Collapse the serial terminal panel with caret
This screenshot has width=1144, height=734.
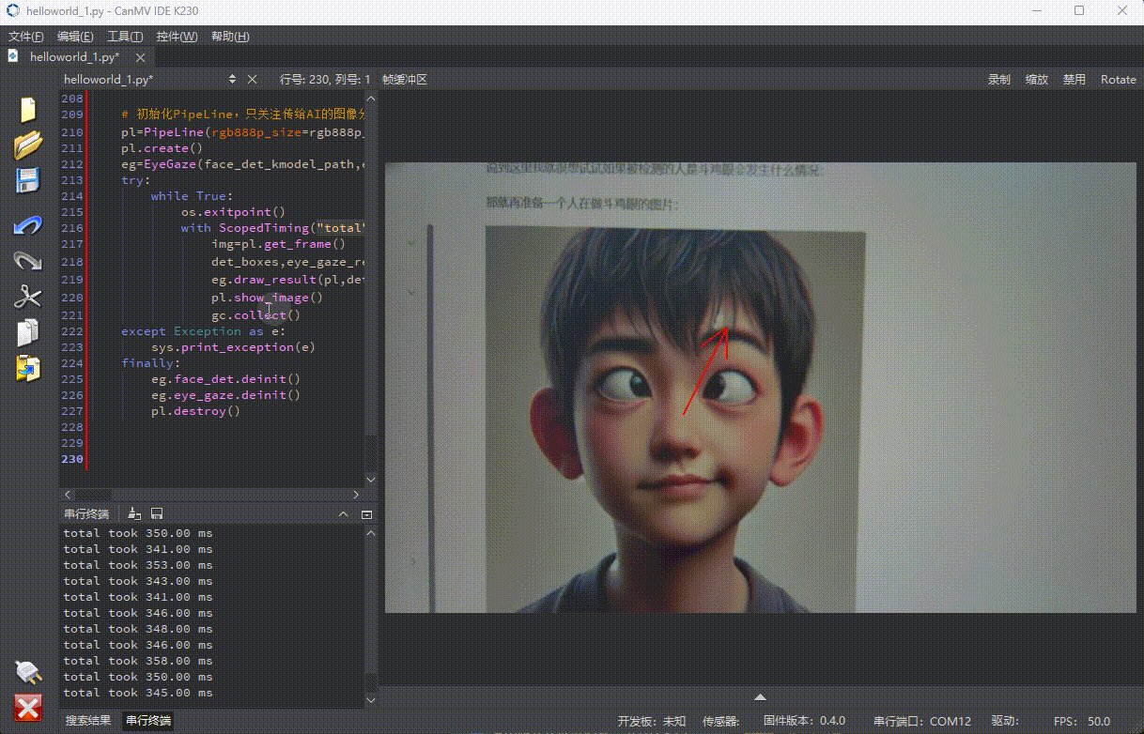pyautogui.click(x=344, y=514)
